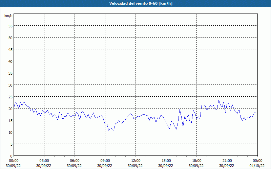Select the '09:00' time label

[105, 161]
